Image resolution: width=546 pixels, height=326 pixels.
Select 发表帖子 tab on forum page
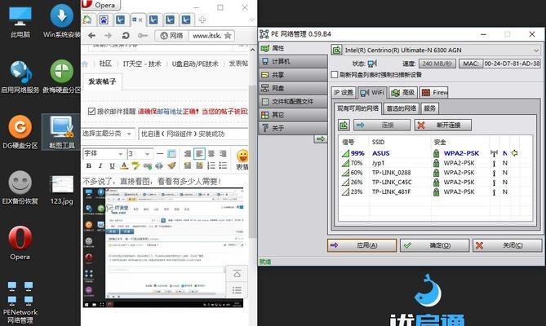click(x=102, y=81)
